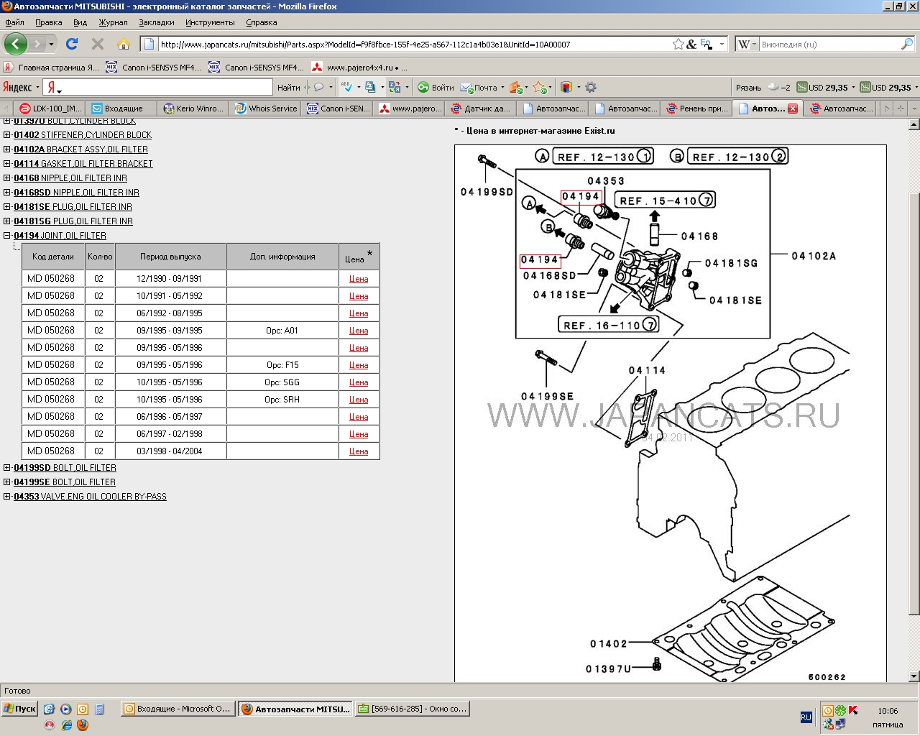Click the Firefox icon in quick launch
920x736 pixels.
click(x=83, y=725)
